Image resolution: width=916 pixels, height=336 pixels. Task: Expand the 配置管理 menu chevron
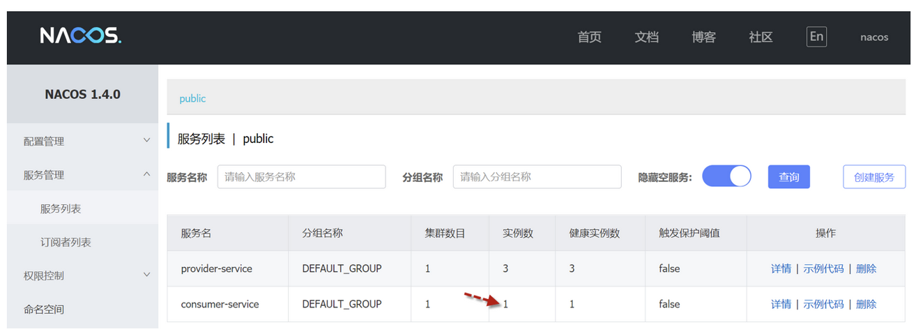[x=146, y=141]
